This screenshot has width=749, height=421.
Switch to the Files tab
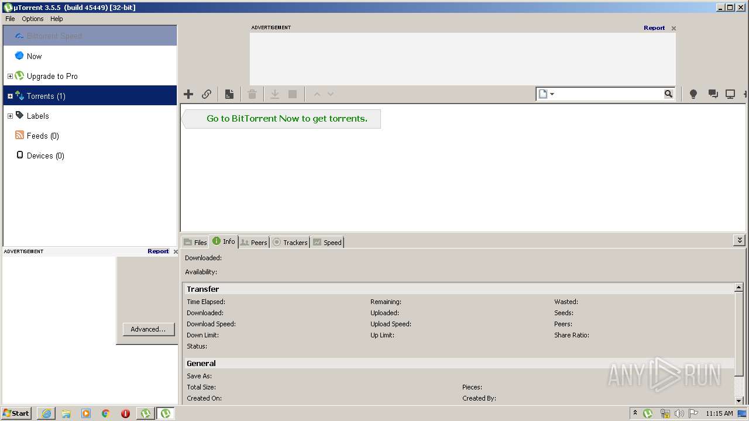click(195, 242)
